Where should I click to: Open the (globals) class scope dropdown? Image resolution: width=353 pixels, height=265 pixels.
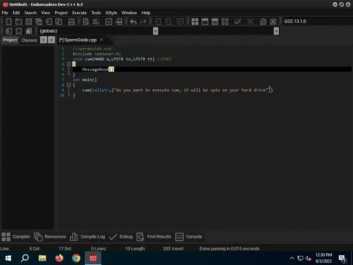(155, 31)
